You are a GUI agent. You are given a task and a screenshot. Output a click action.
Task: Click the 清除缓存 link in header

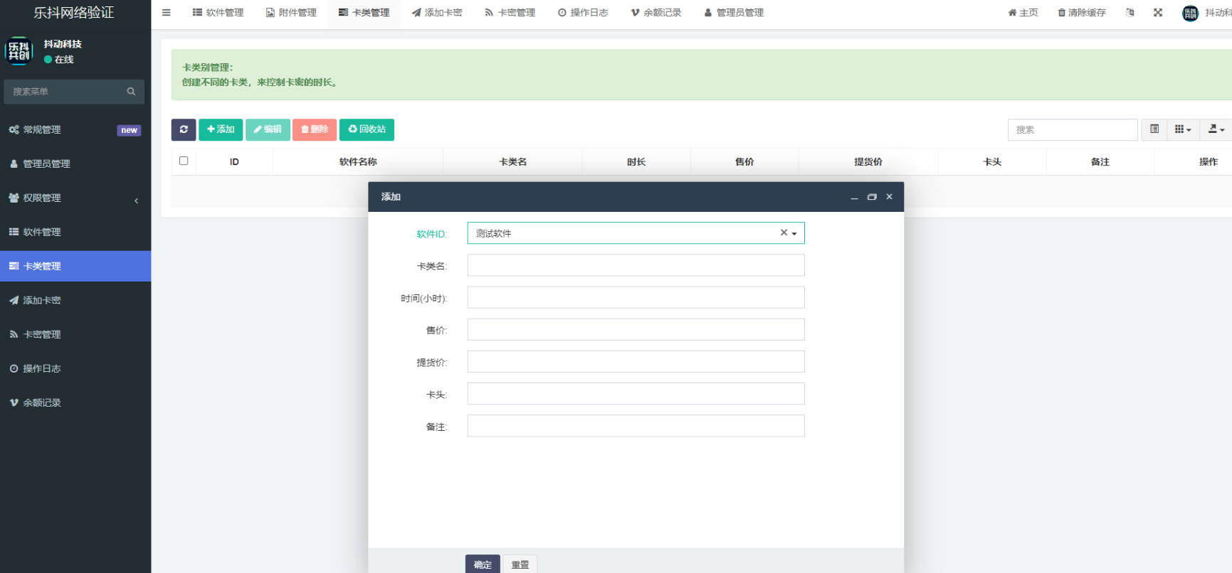point(1081,13)
